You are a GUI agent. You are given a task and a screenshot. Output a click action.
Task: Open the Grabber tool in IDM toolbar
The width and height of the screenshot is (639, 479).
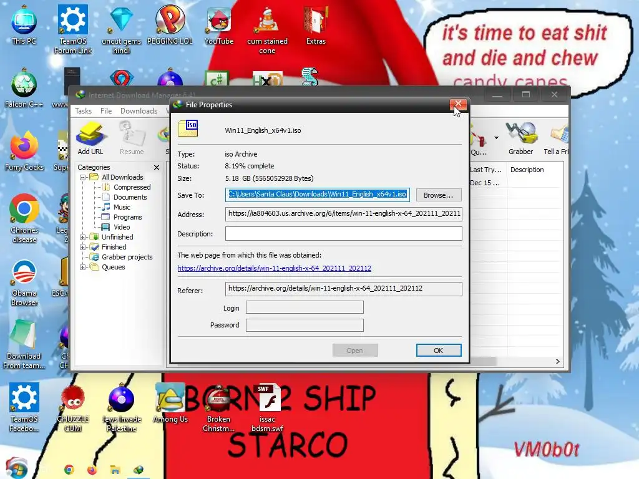point(520,138)
